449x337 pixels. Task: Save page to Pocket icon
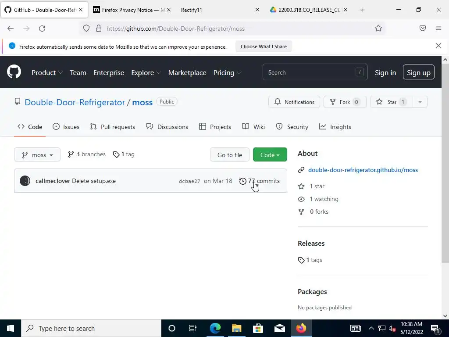[422, 28]
